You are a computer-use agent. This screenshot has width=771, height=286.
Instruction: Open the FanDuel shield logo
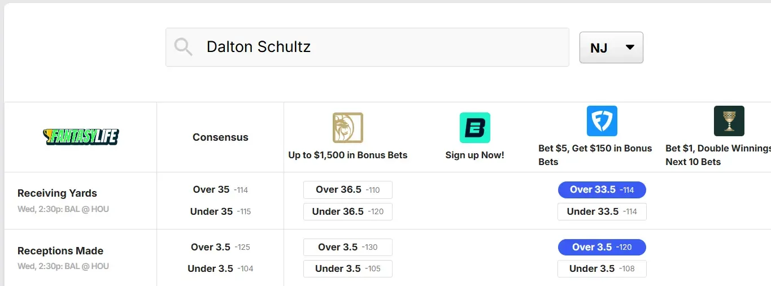coord(602,121)
